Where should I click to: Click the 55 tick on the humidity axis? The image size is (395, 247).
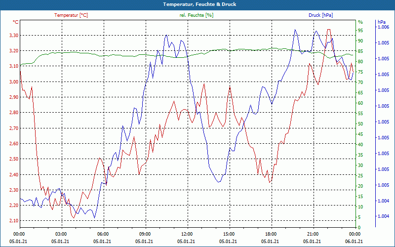pyautogui.click(x=360, y=114)
